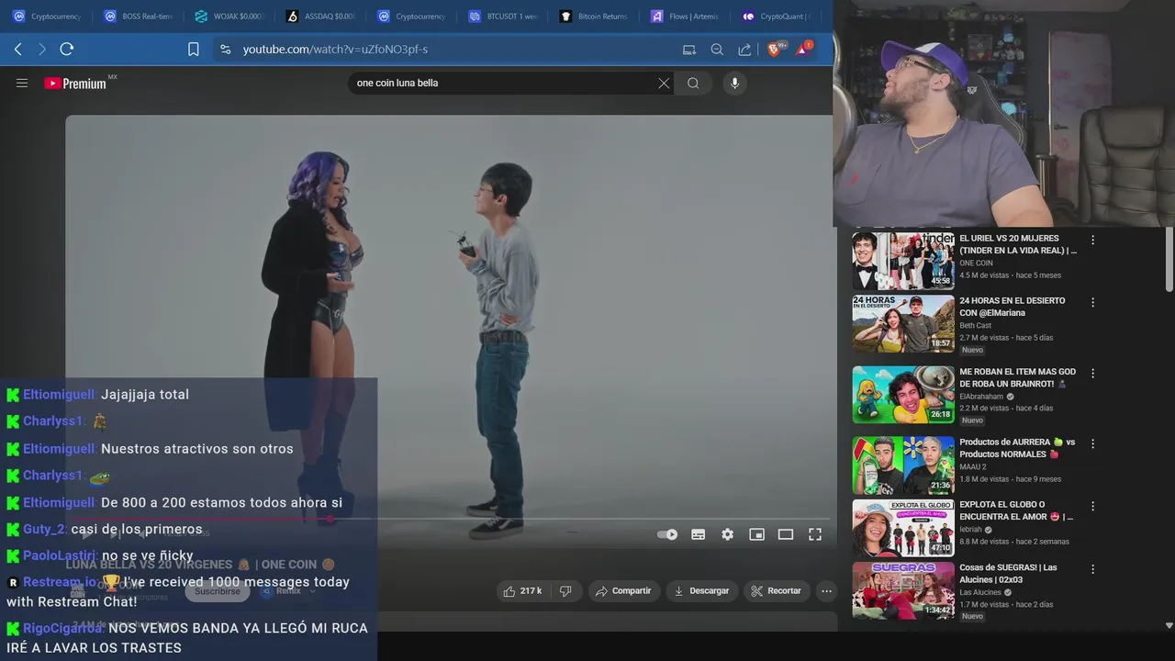
Task: Open video player settings gear
Action: coord(727,534)
